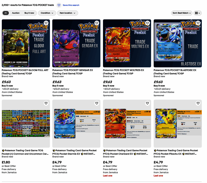Change the gallery view layout
This screenshot has width=207, height=183.
197,13
